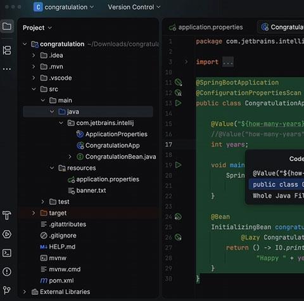Viewport: 304px width, 301px height.
Task: Click the Spring gutter icon on line 11
Action: [179, 82]
